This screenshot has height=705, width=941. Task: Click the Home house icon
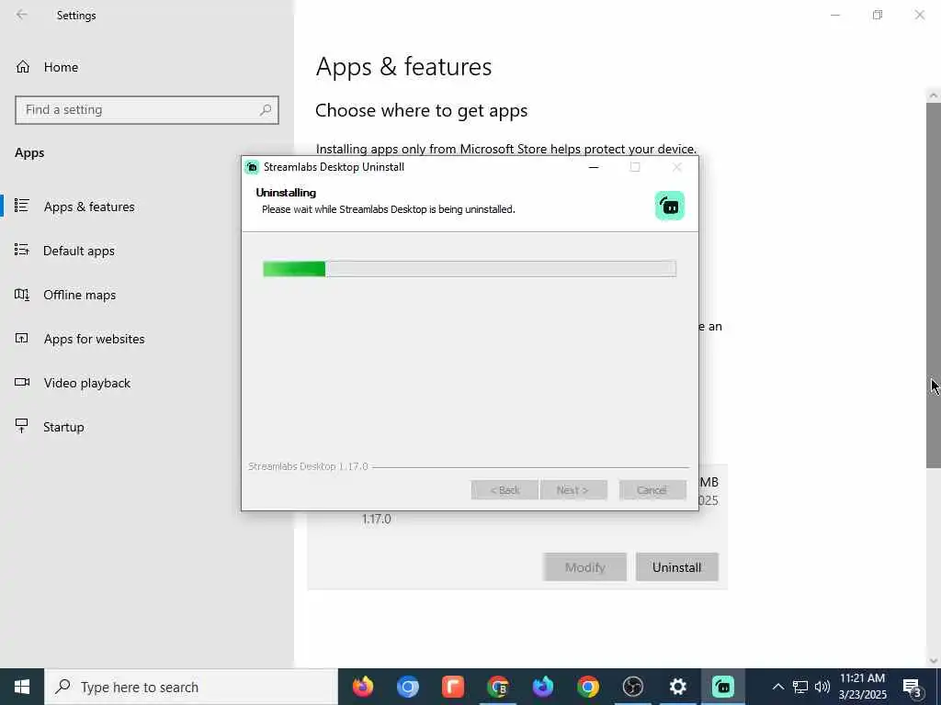point(22,66)
